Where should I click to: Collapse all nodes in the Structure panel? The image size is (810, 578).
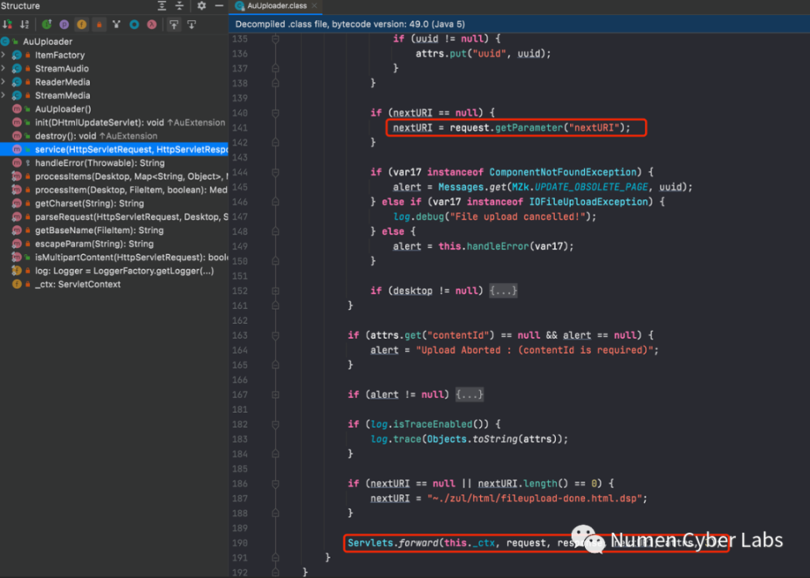coord(178,6)
